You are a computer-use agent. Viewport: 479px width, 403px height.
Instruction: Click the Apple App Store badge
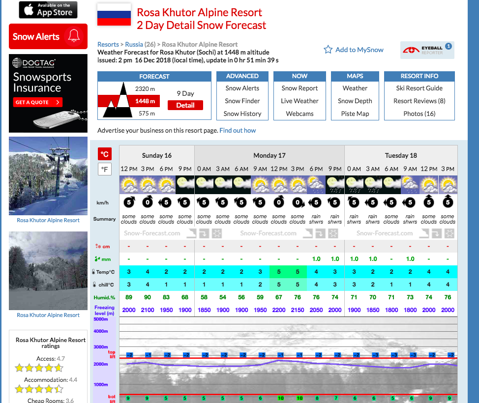48,9
